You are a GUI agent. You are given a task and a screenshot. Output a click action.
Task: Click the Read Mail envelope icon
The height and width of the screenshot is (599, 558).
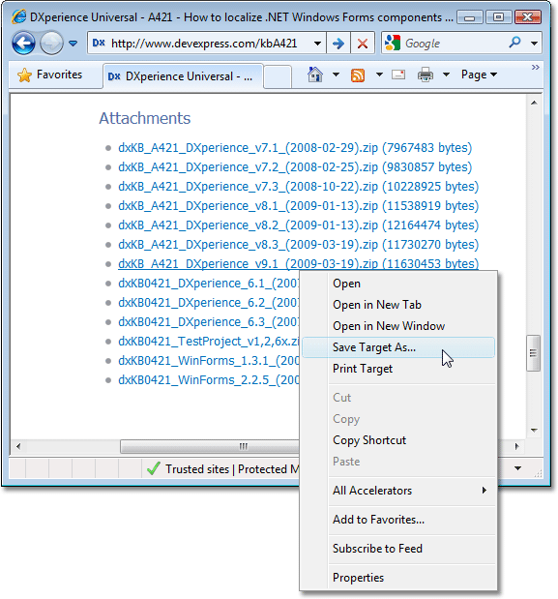398,75
